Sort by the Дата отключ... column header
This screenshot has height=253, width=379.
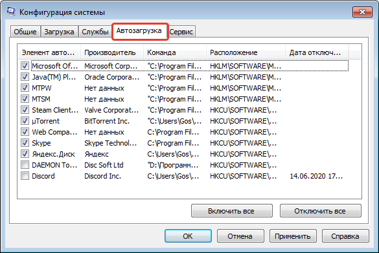click(317, 52)
